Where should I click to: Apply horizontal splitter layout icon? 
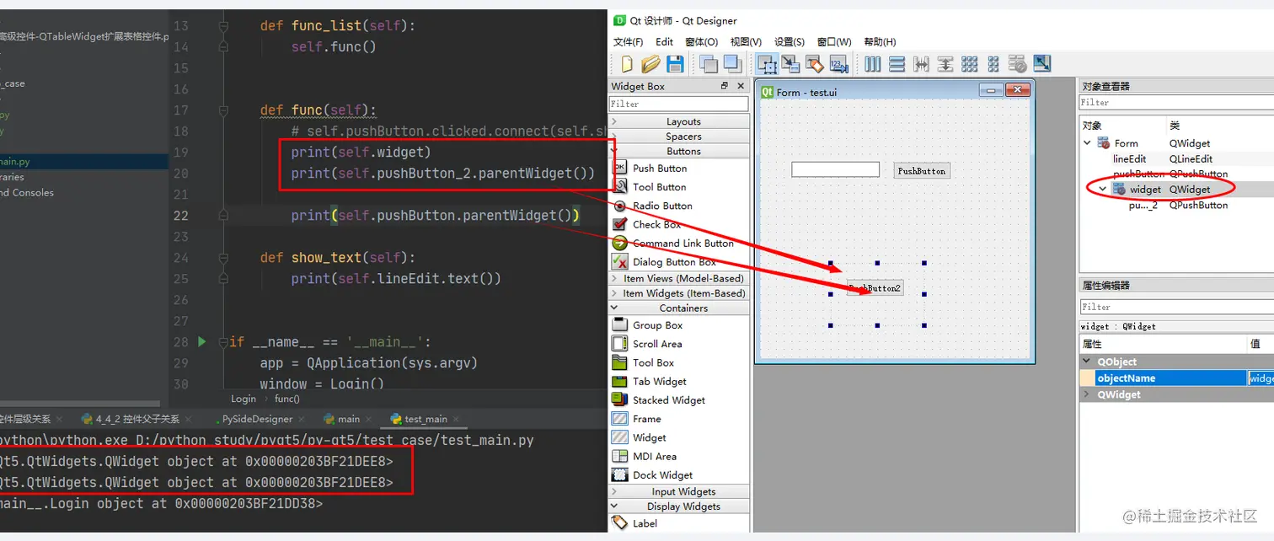pos(921,64)
